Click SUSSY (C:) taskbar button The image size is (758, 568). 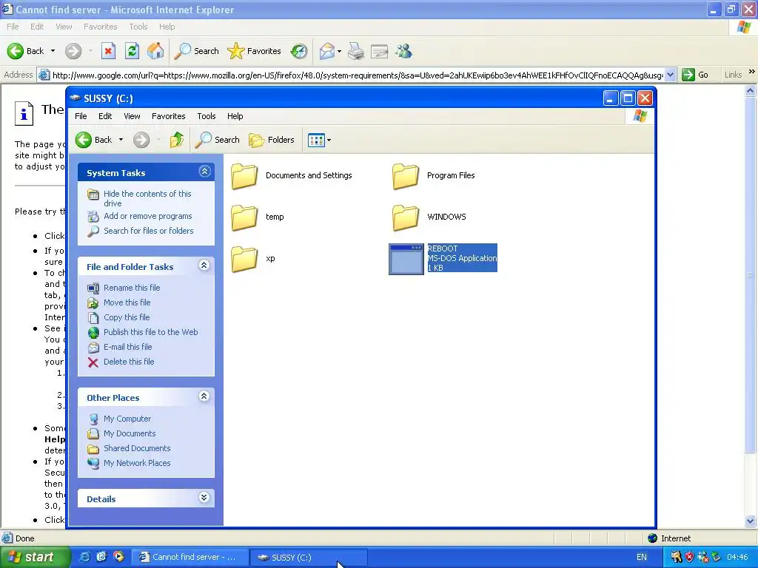pos(309,557)
